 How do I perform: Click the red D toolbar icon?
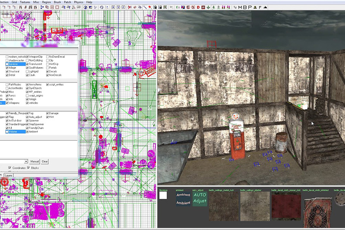(198, 7)
